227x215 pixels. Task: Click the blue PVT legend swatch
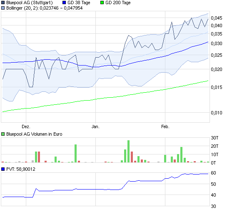coord(3,169)
